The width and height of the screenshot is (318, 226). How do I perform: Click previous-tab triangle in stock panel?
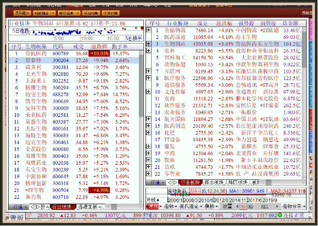tap(32, 207)
